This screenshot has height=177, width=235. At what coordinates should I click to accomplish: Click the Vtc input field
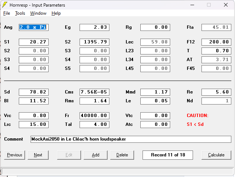[155, 116]
